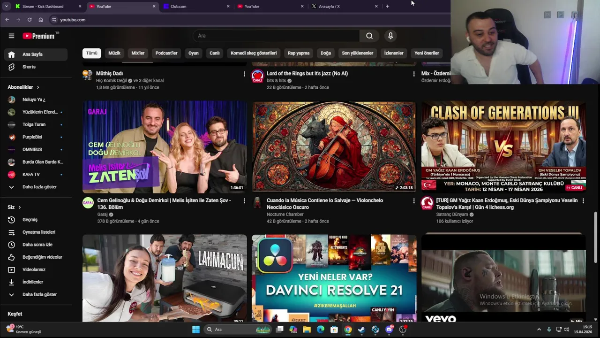Open Windows Start menu
600x338 pixels.
(196, 330)
